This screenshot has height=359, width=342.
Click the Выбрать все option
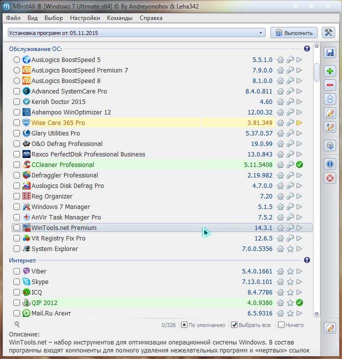[250, 325]
